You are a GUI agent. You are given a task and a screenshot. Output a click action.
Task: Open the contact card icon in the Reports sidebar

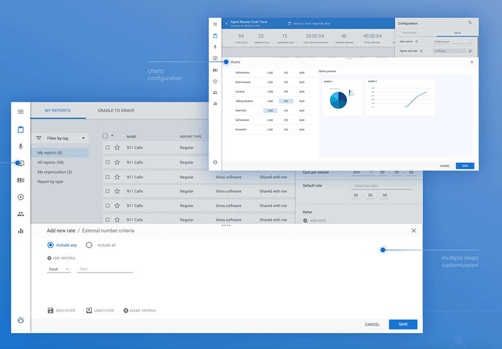(21, 180)
